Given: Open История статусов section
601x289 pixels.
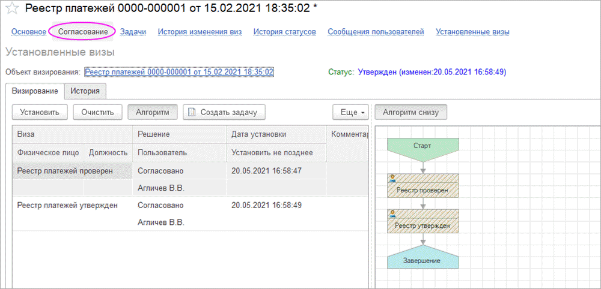Looking at the screenshot, I should click(x=284, y=32).
